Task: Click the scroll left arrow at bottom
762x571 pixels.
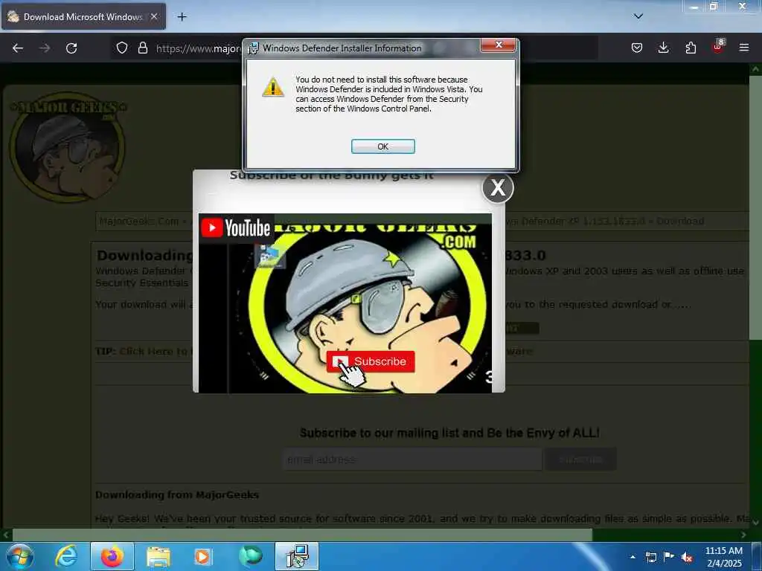Action: [x=6, y=535]
